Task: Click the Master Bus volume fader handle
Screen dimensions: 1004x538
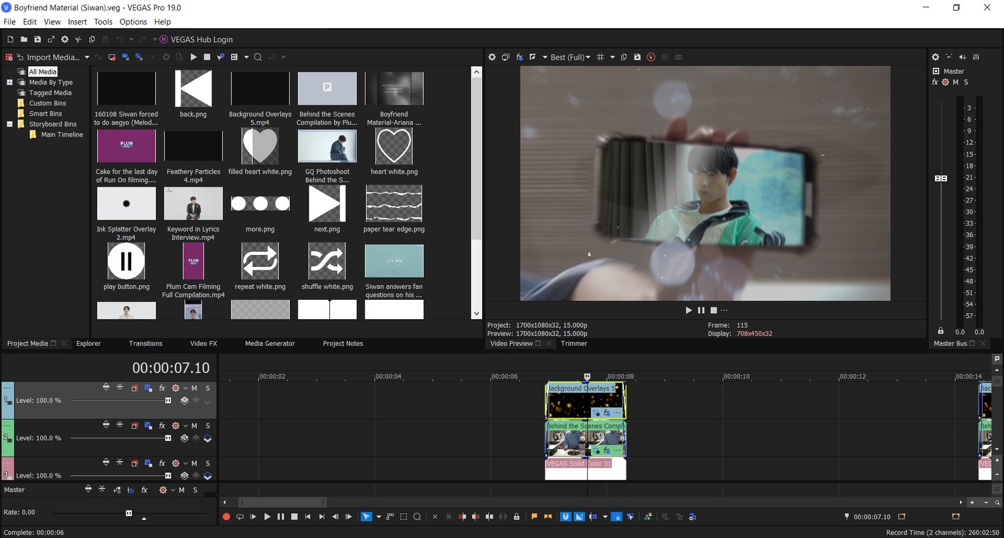Action: (940, 178)
